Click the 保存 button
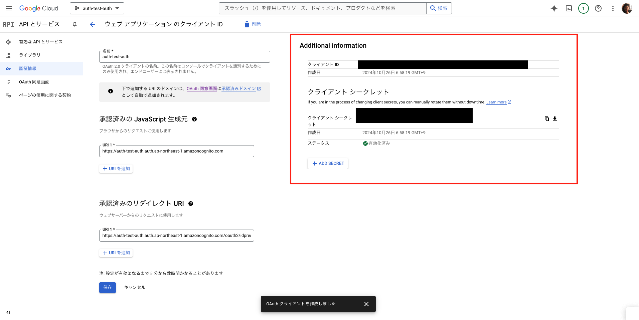This screenshot has height=320, width=639. click(x=107, y=287)
